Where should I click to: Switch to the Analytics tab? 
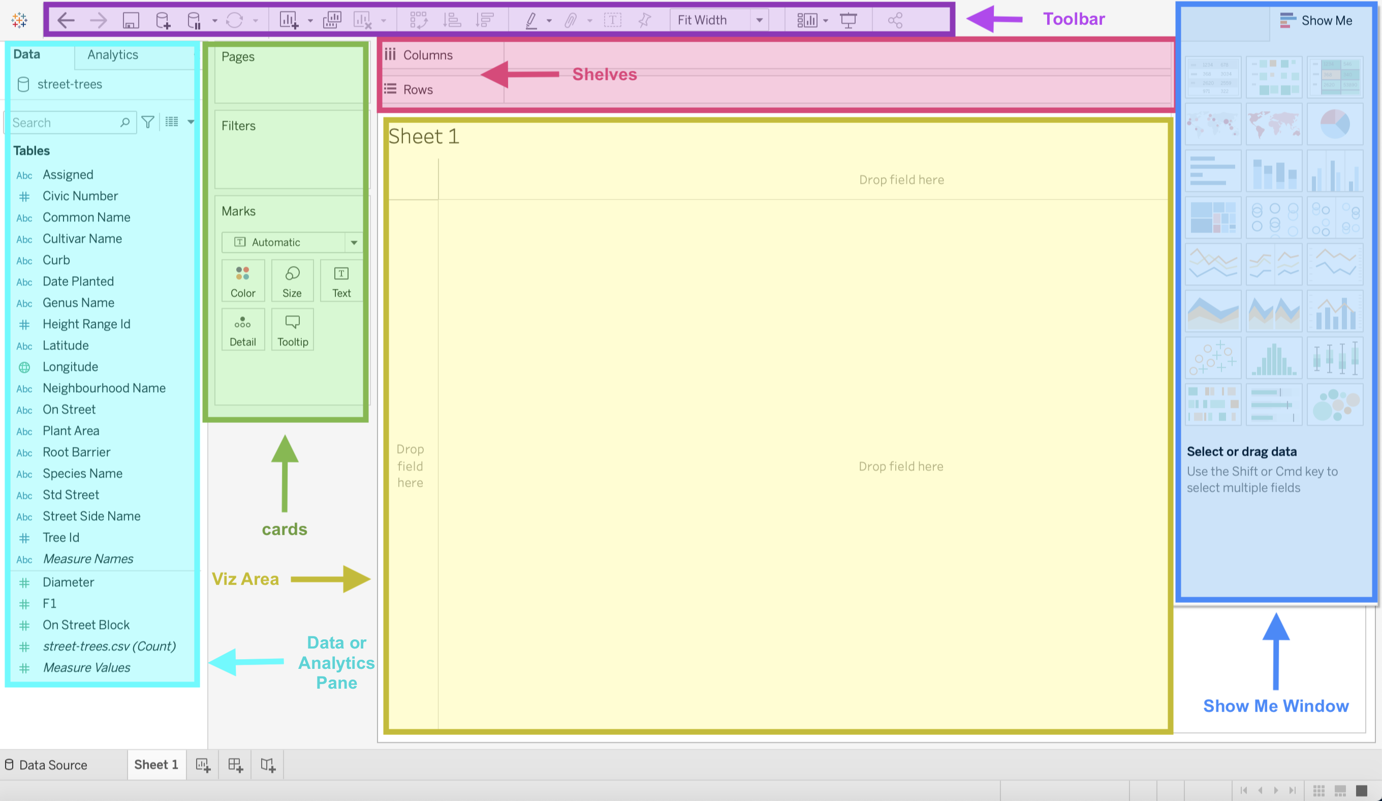[x=112, y=54]
